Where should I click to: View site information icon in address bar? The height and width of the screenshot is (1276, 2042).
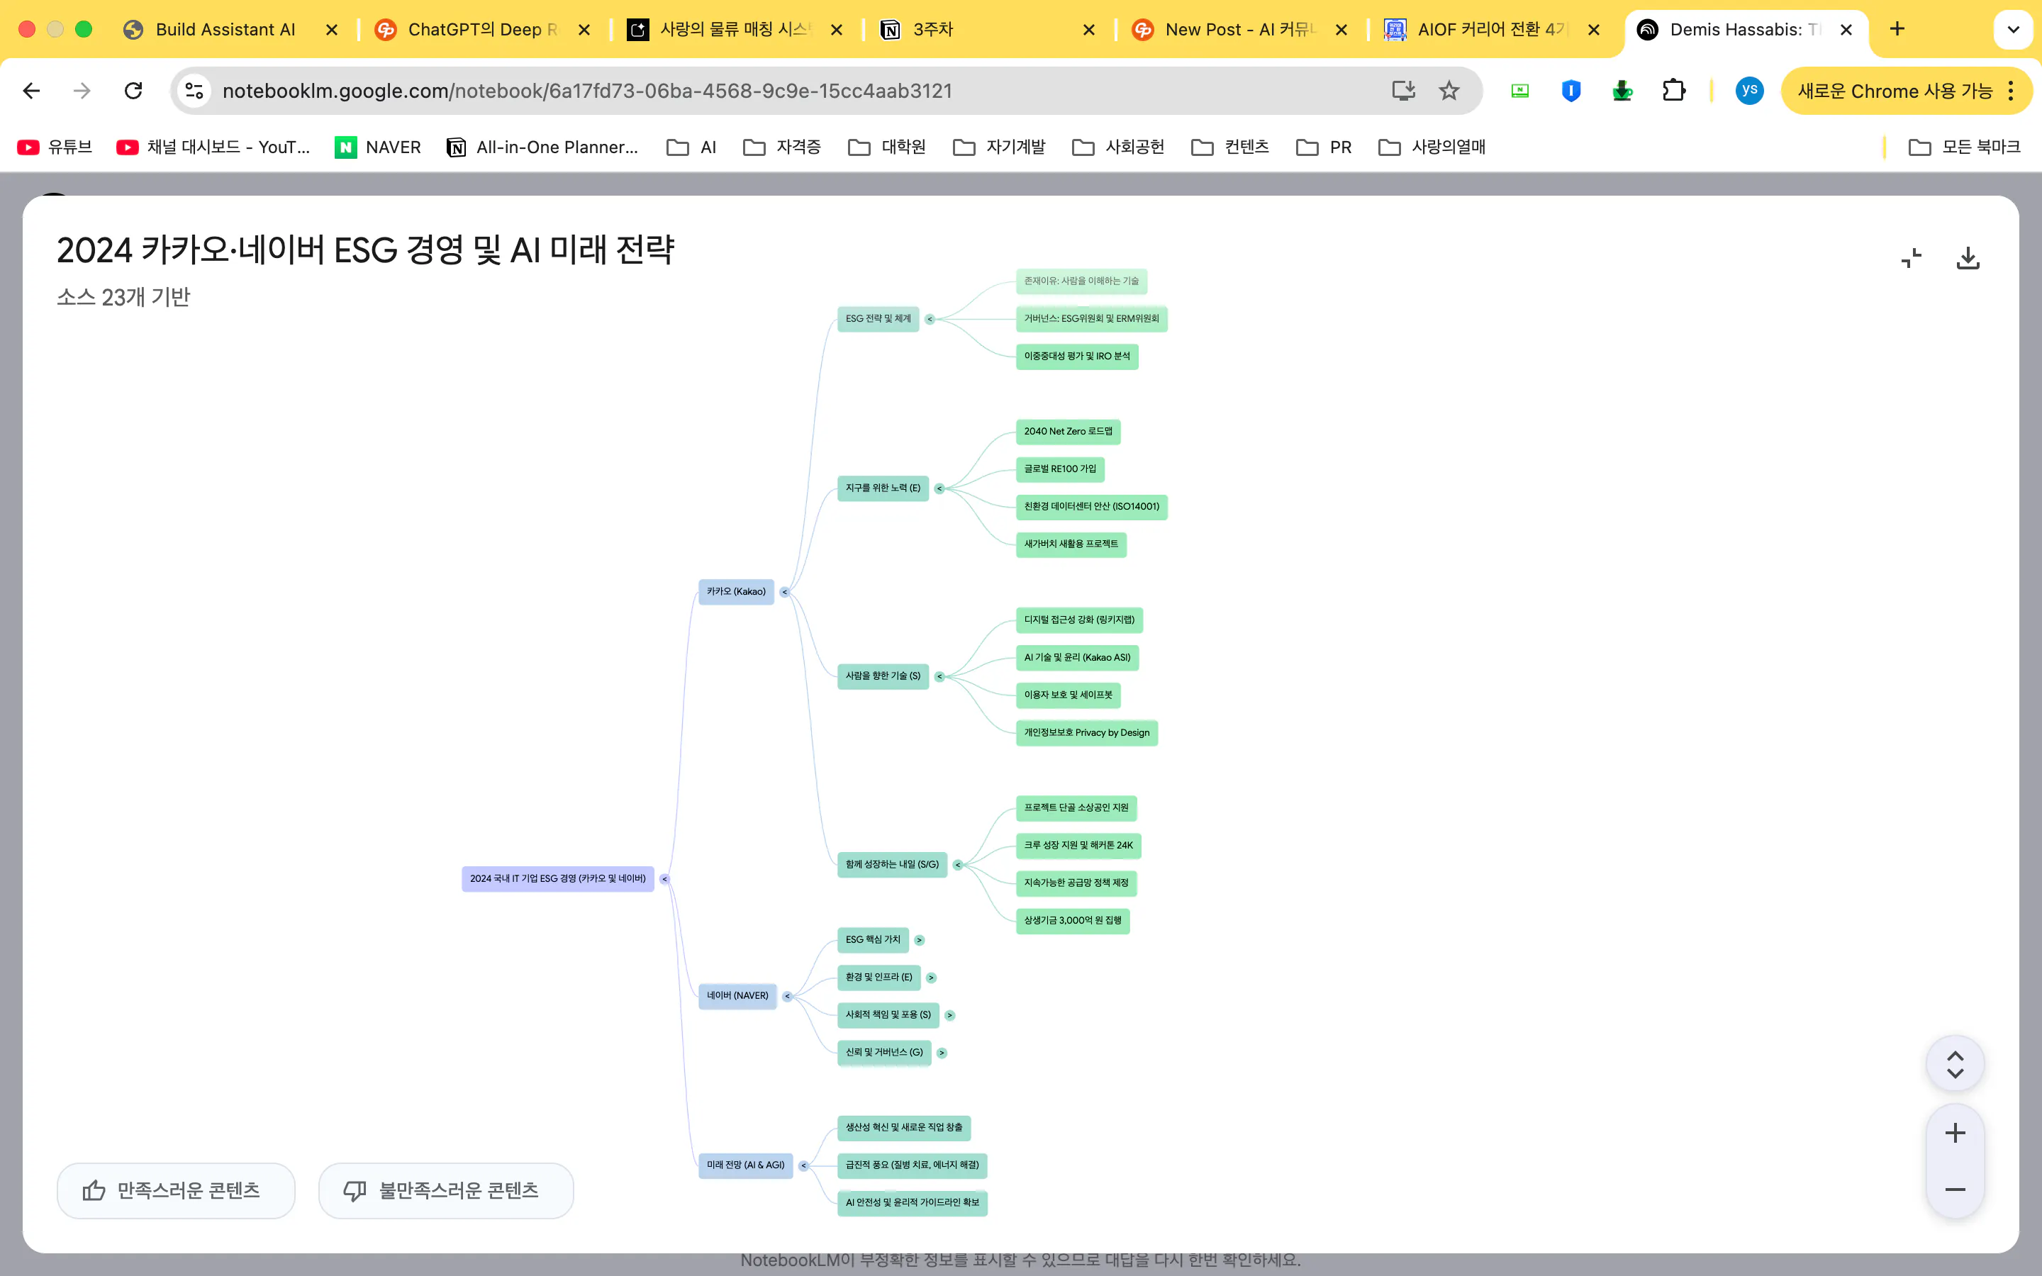194,90
